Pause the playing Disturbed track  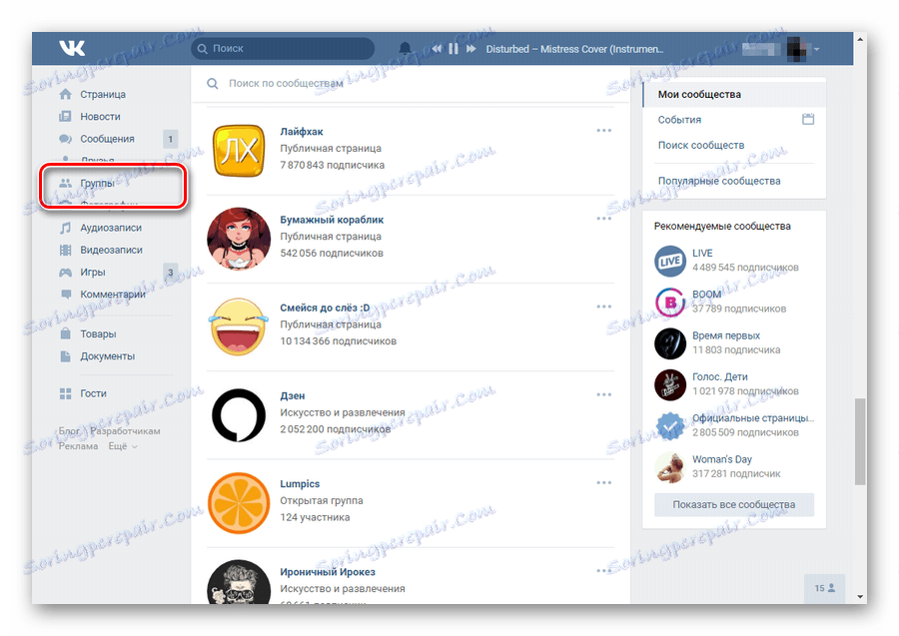453,48
